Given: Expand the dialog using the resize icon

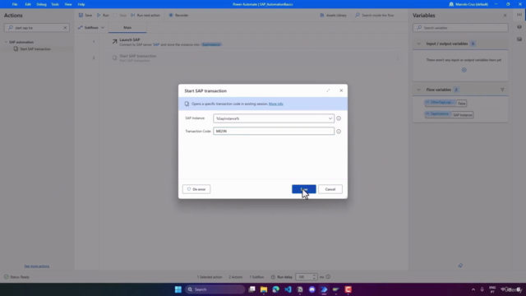Looking at the screenshot, I should [x=328, y=90].
